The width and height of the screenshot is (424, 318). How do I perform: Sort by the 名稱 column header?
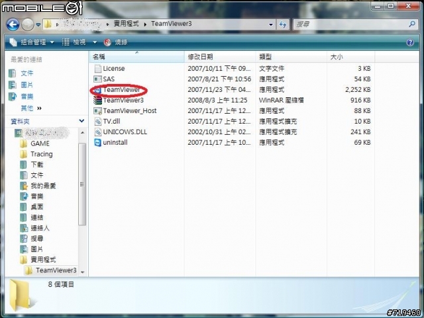136,57
